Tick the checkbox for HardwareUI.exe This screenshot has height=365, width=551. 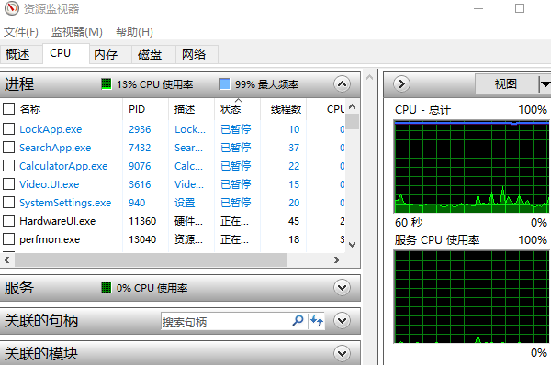(8, 220)
